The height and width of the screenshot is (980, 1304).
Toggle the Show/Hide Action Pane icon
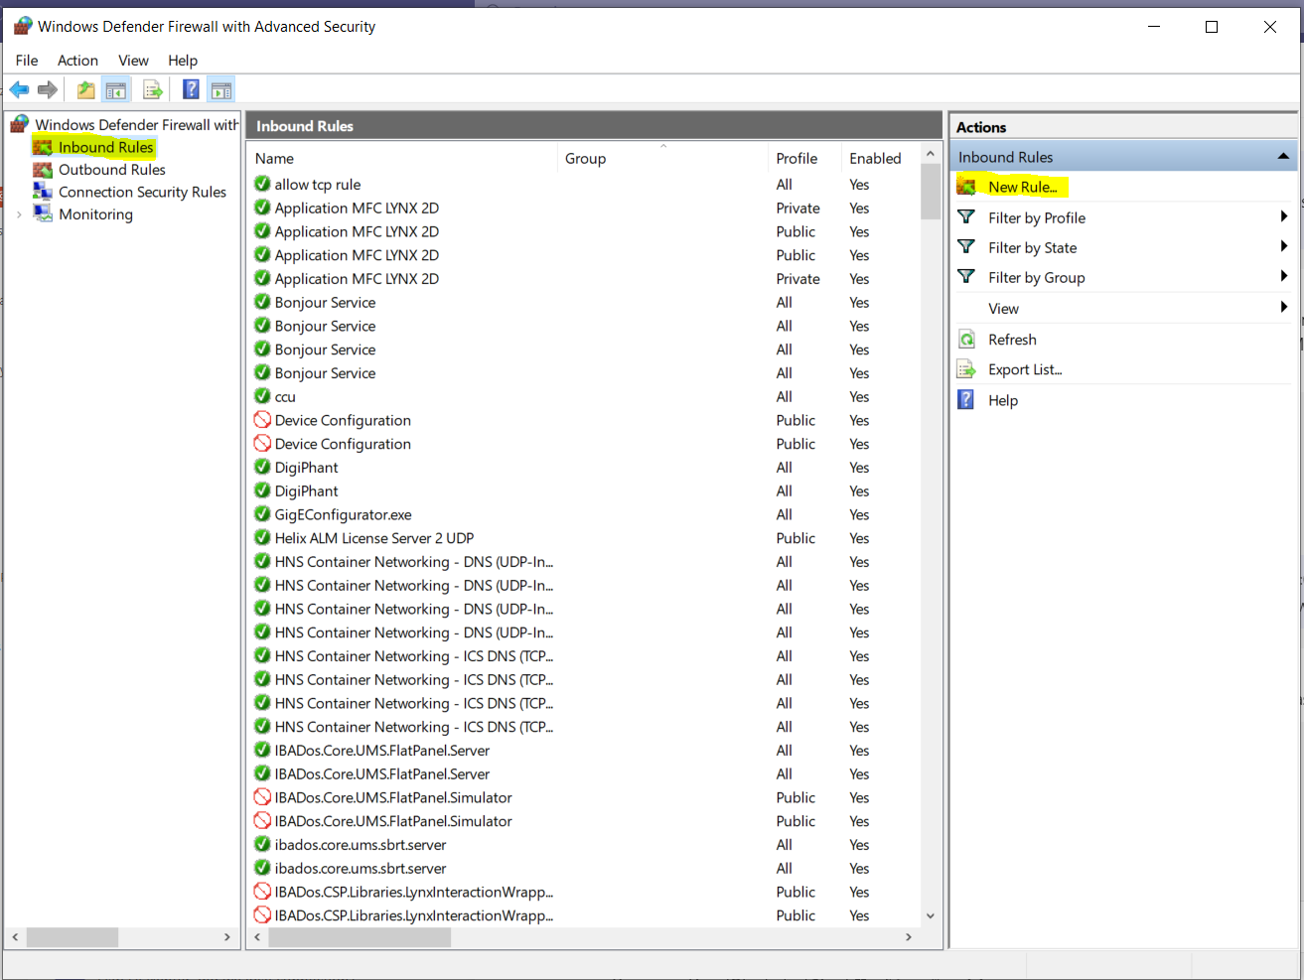[x=221, y=90]
